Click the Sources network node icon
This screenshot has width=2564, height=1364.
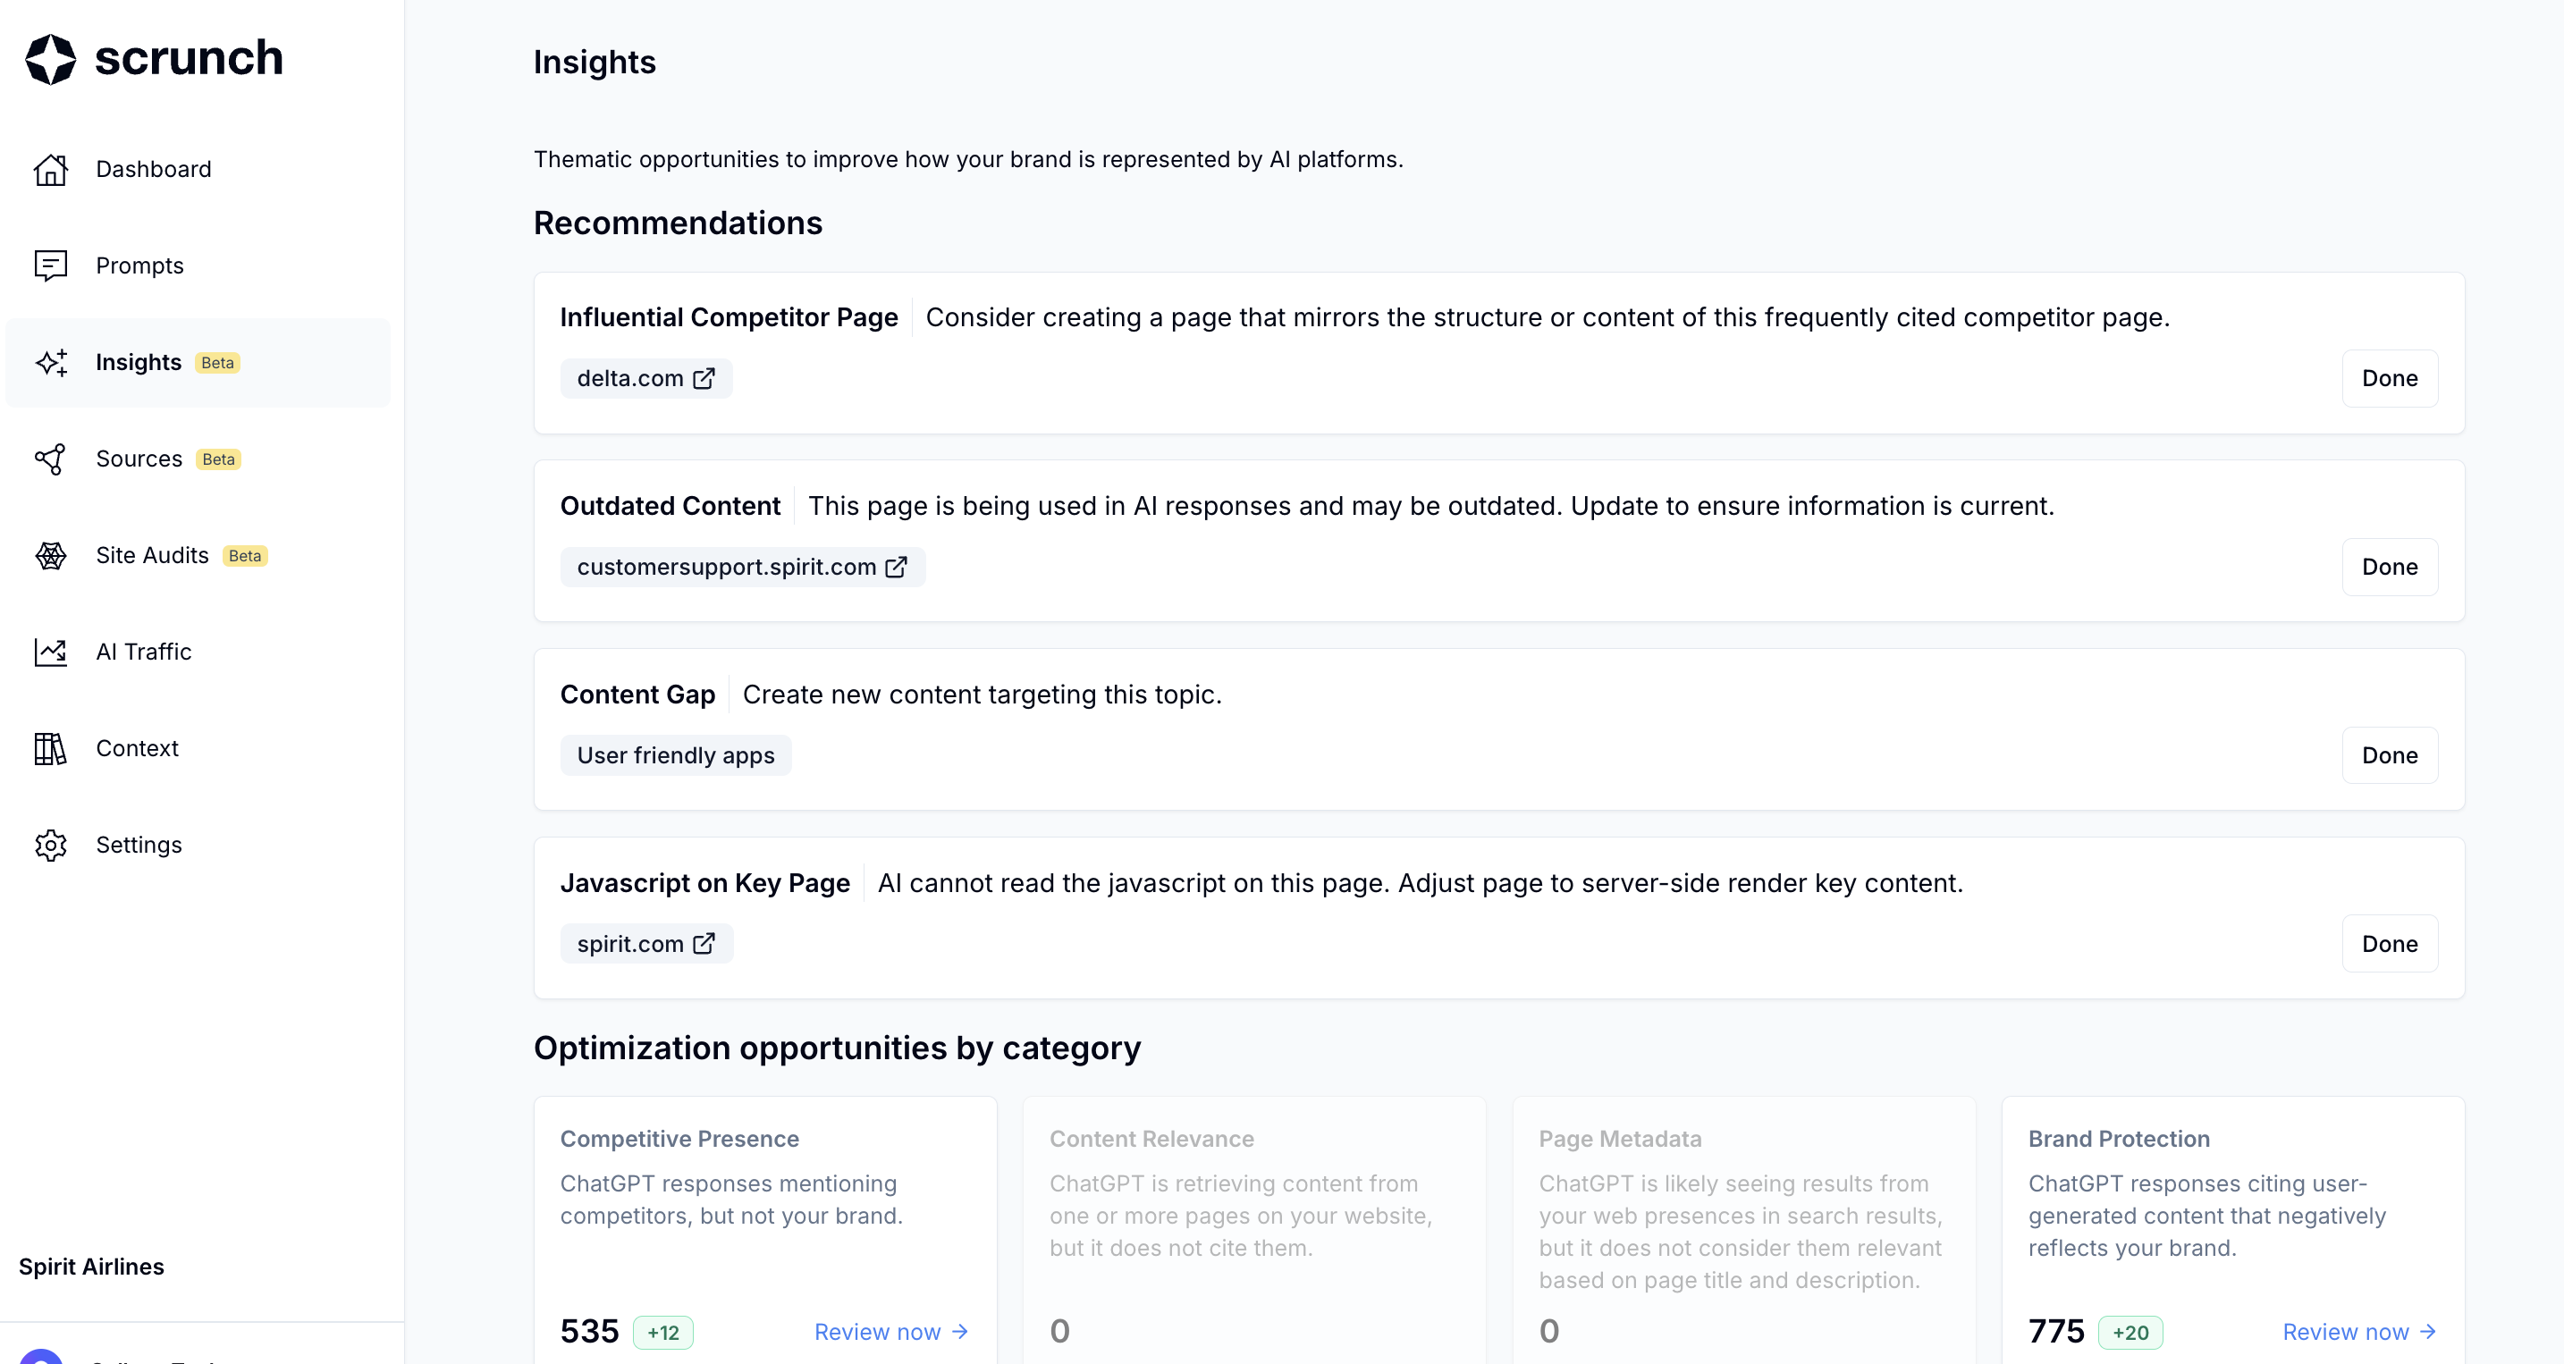point(51,459)
